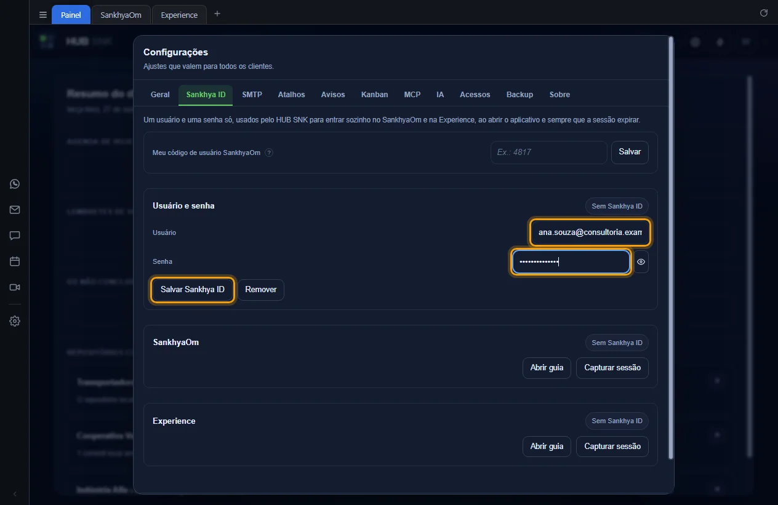Switch to the Painel tab
The width and height of the screenshot is (778, 505).
click(x=71, y=15)
